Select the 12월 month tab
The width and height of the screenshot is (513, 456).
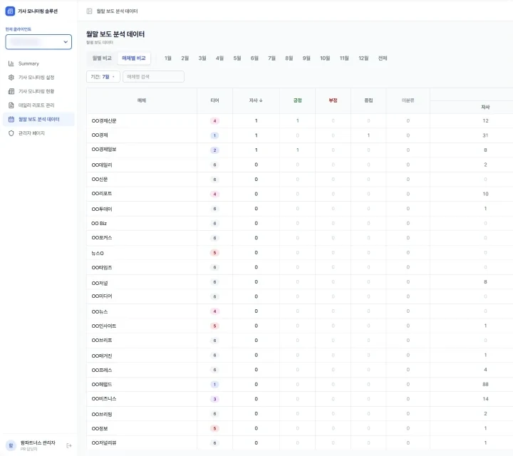363,58
